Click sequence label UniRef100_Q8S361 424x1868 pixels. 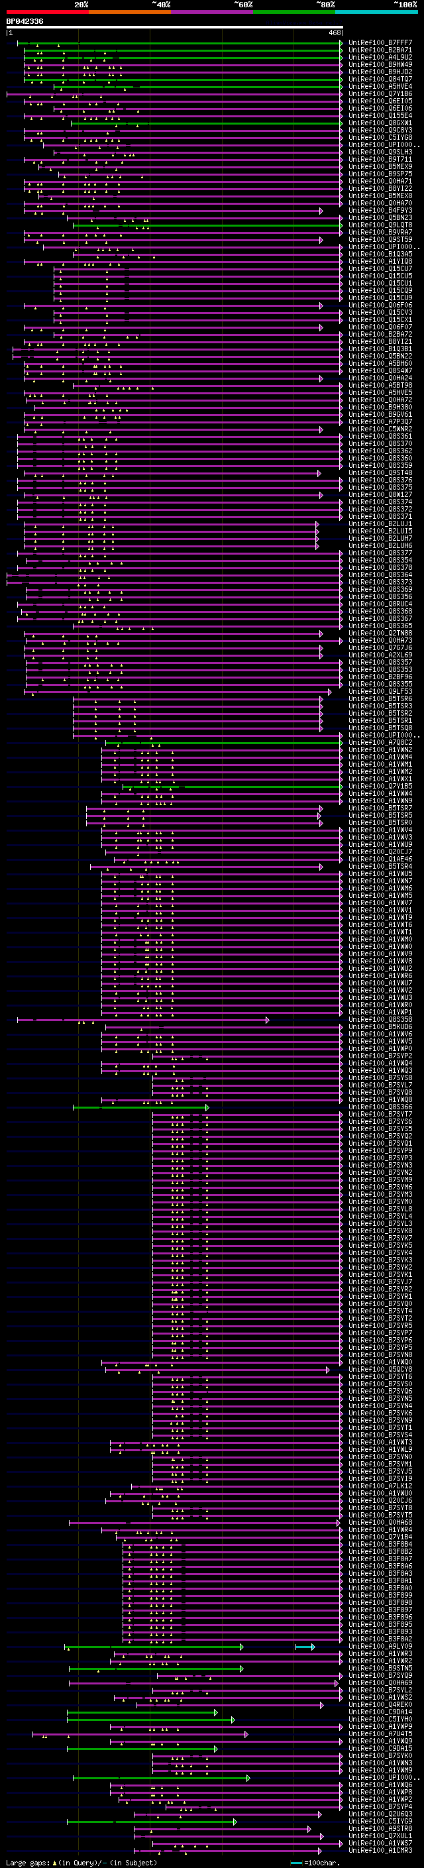point(380,437)
